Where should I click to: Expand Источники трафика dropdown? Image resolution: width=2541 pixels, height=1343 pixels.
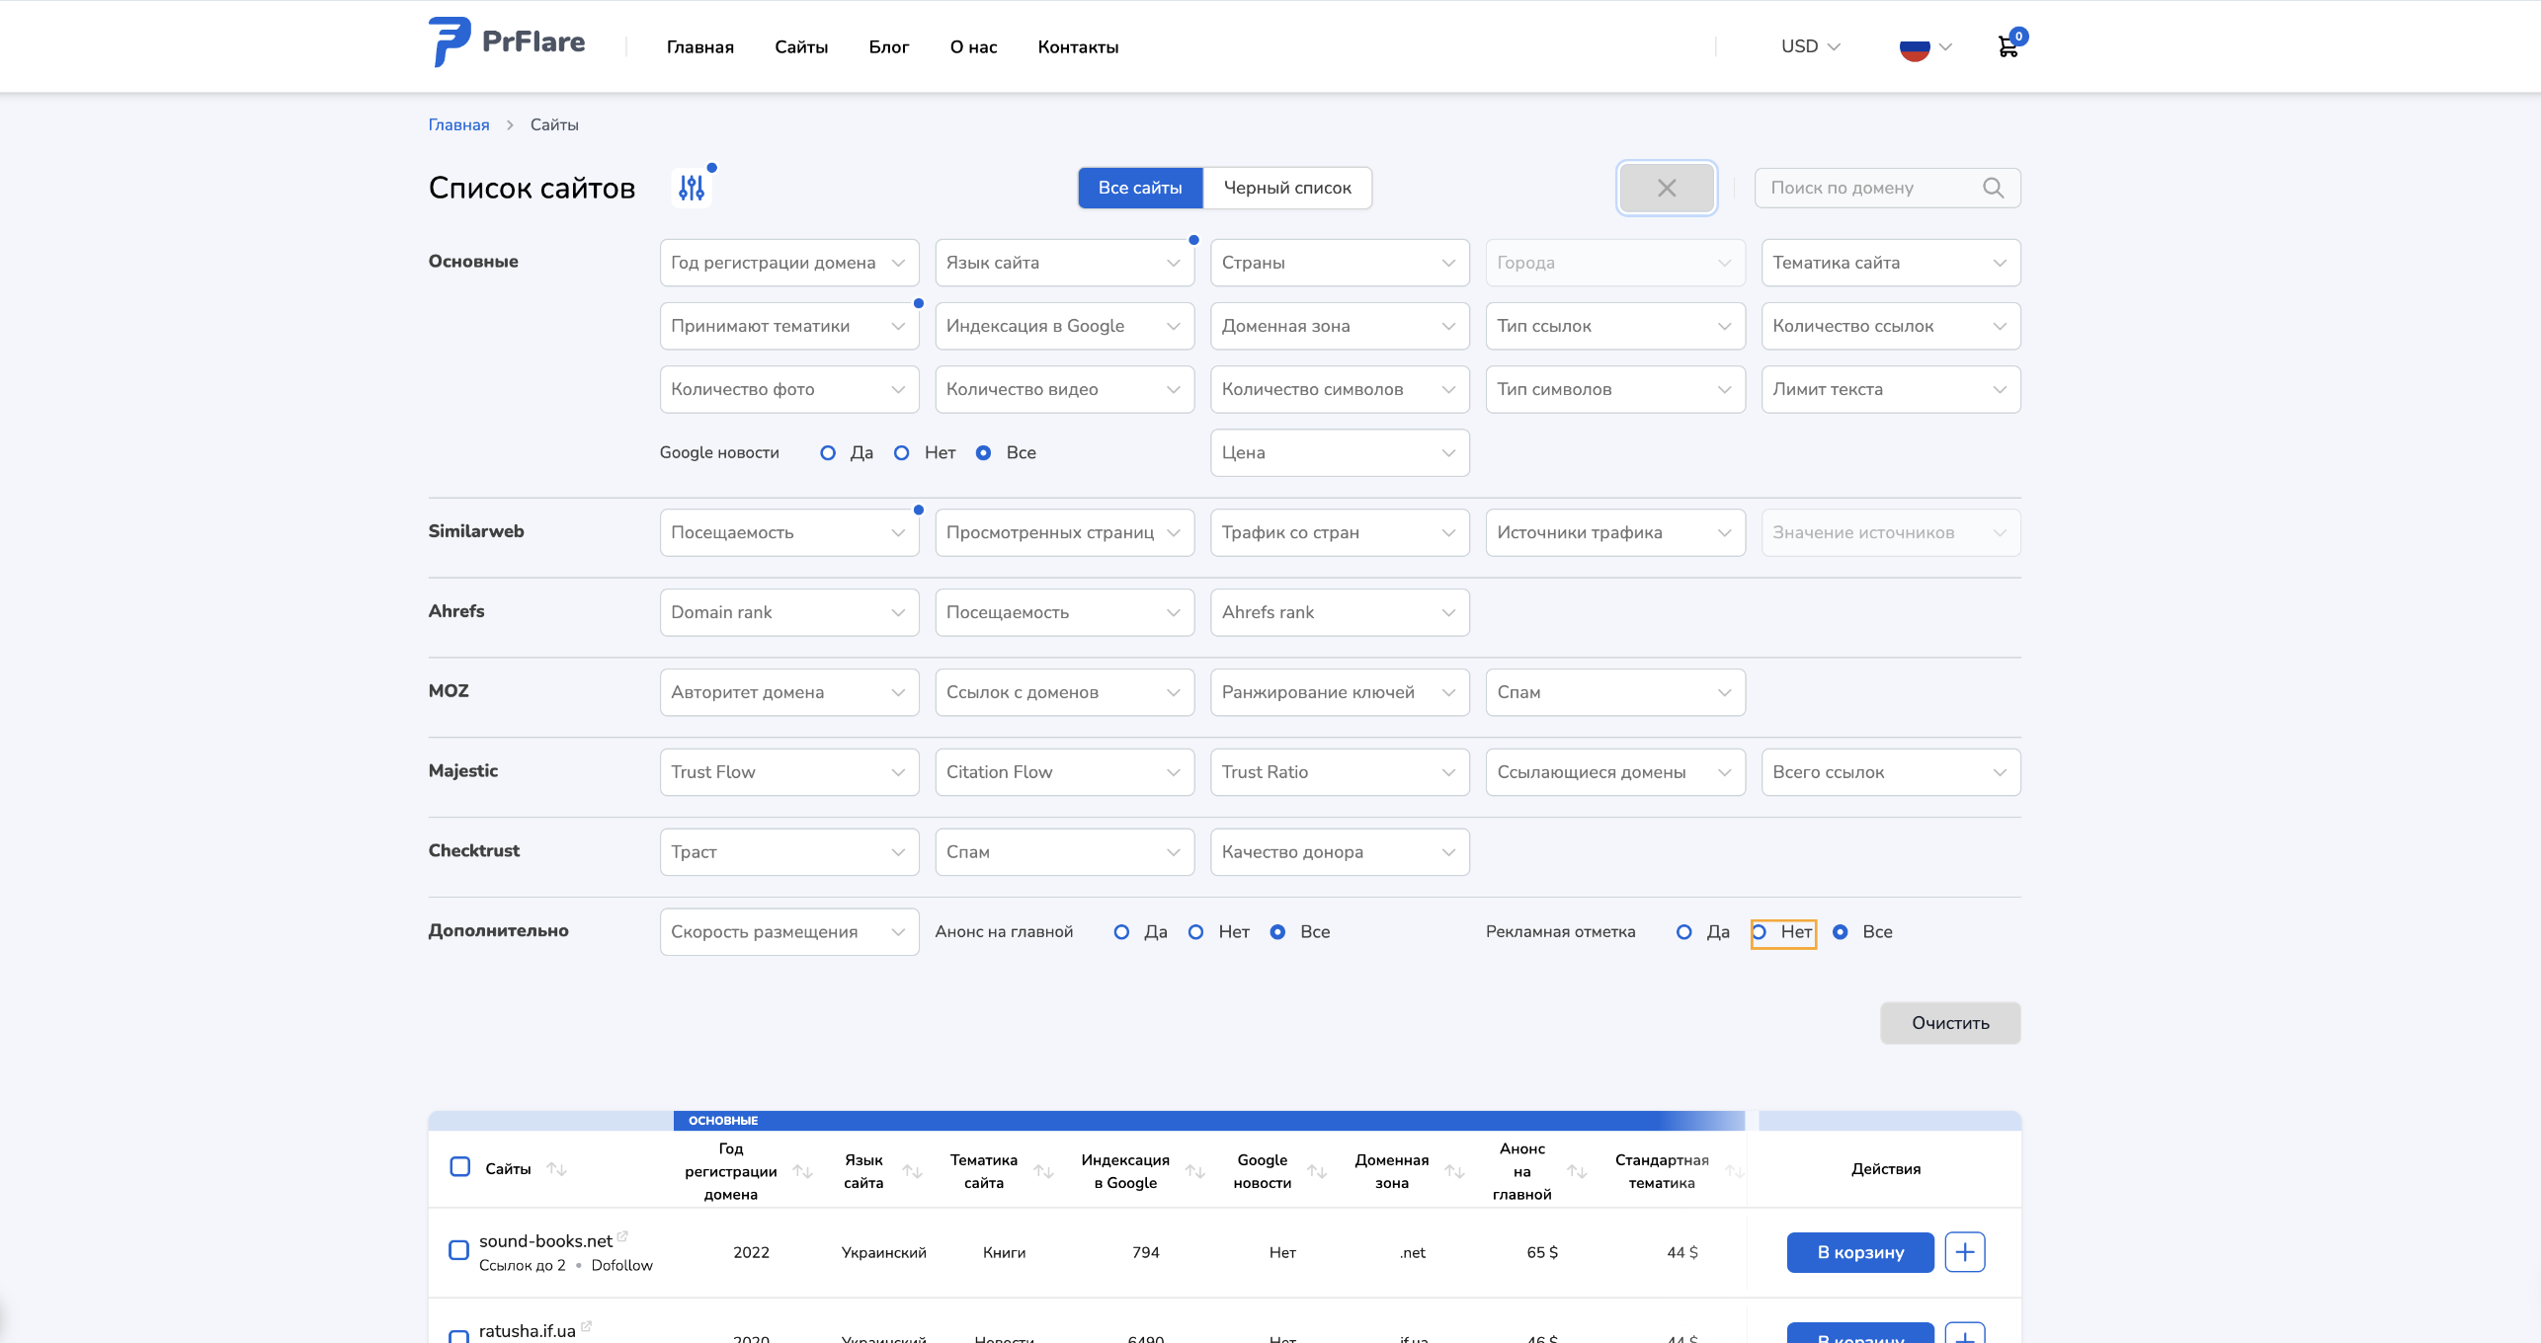click(1615, 532)
